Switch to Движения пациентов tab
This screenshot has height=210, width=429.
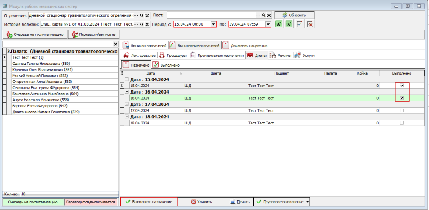[x=245, y=45]
